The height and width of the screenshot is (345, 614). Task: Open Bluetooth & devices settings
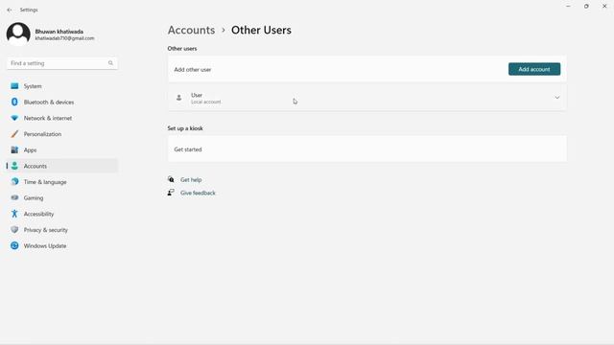point(61,103)
